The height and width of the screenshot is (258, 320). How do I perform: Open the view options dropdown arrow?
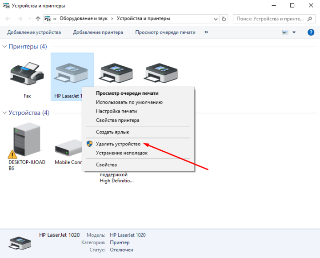pos(294,32)
